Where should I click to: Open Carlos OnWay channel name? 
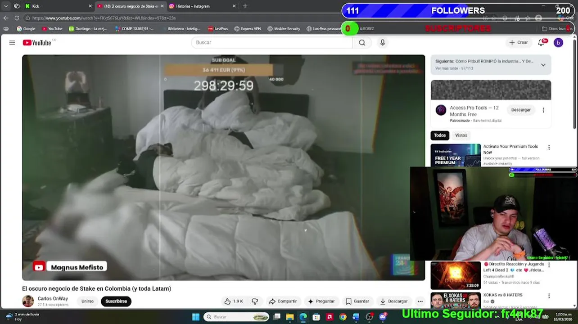point(53,299)
